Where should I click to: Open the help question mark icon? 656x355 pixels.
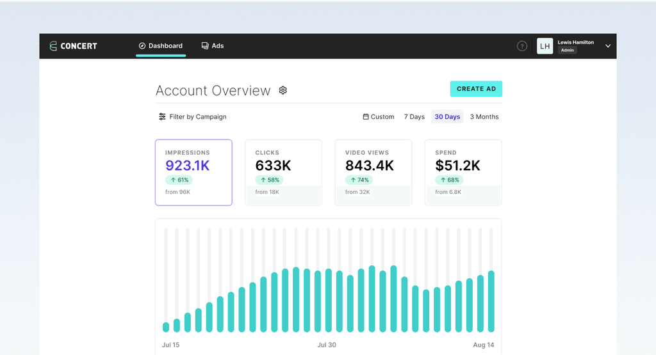coord(521,46)
